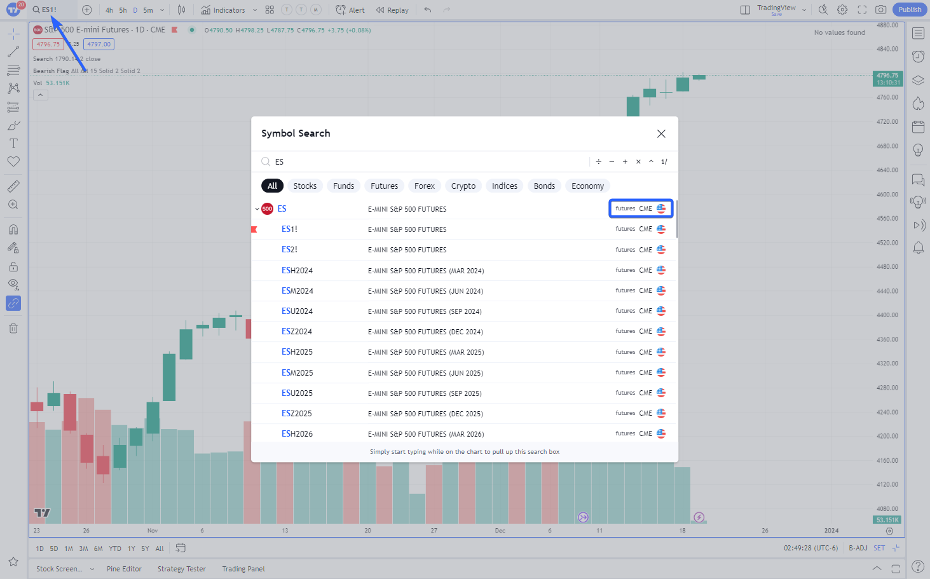Open chart settings gear
This screenshot has height=579, width=930.
pos(842,10)
